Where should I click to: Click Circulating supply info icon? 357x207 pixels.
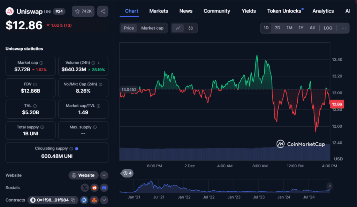(x=71, y=149)
